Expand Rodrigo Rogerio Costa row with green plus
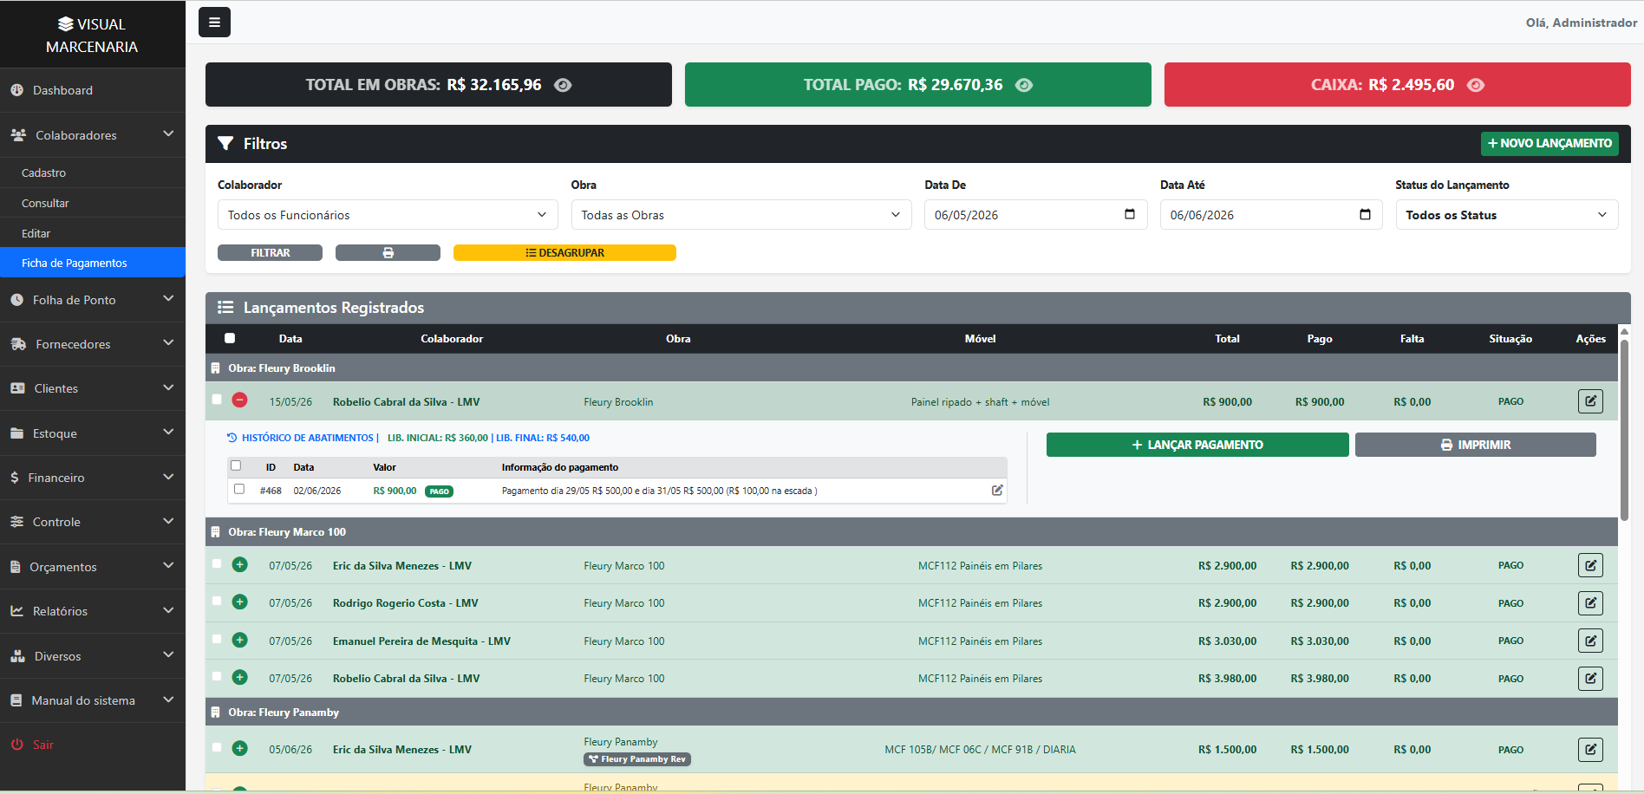This screenshot has width=1644, height=794. pos(240,602)
